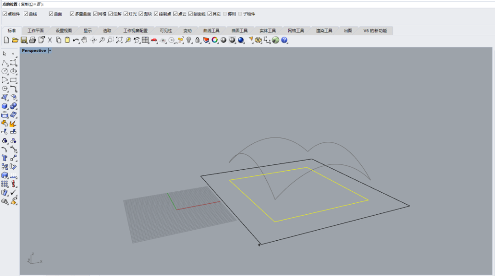Click the Save file icon

pyautogui.click(x=24, y=40)
